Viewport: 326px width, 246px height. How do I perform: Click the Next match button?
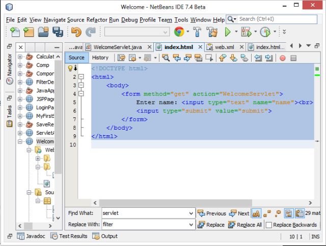pyautogui.click(x=239, y=213)
